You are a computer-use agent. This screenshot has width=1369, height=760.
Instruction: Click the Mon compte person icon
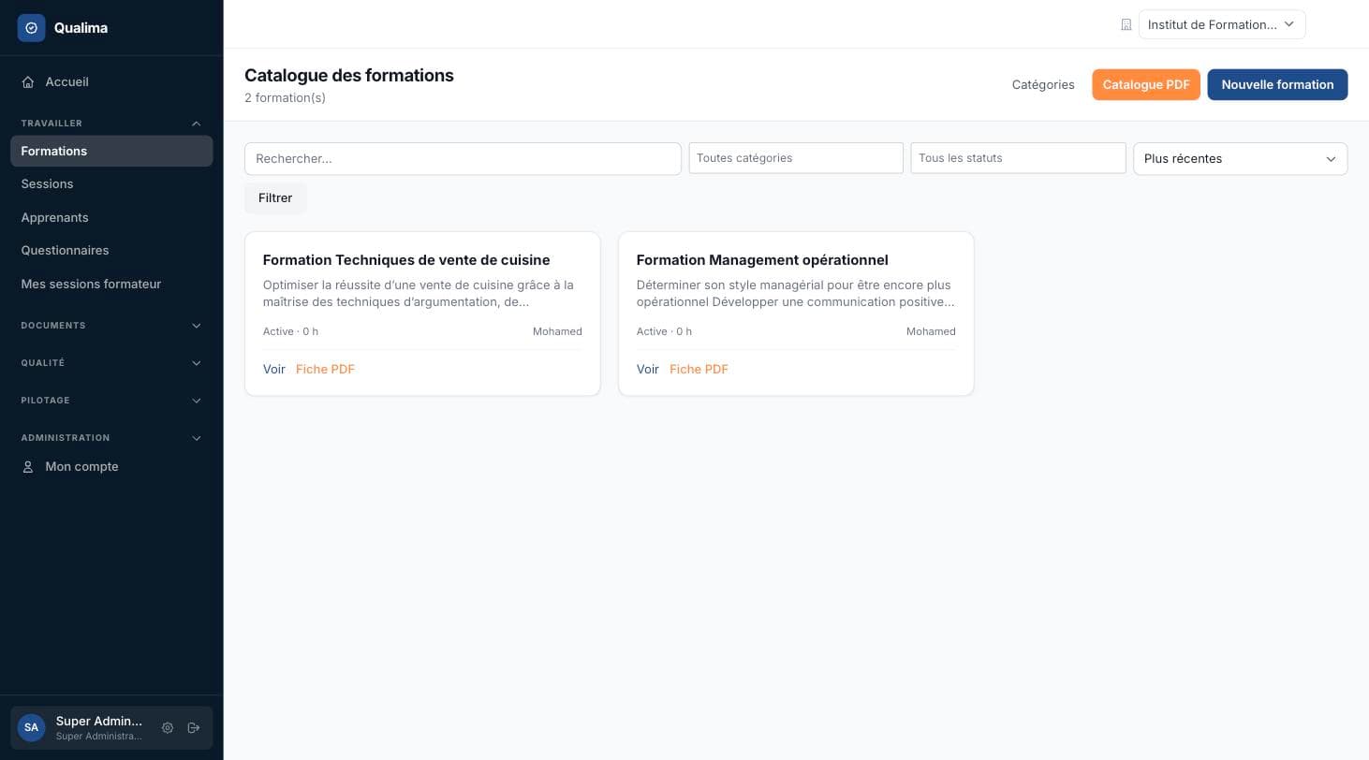(28, 467)
